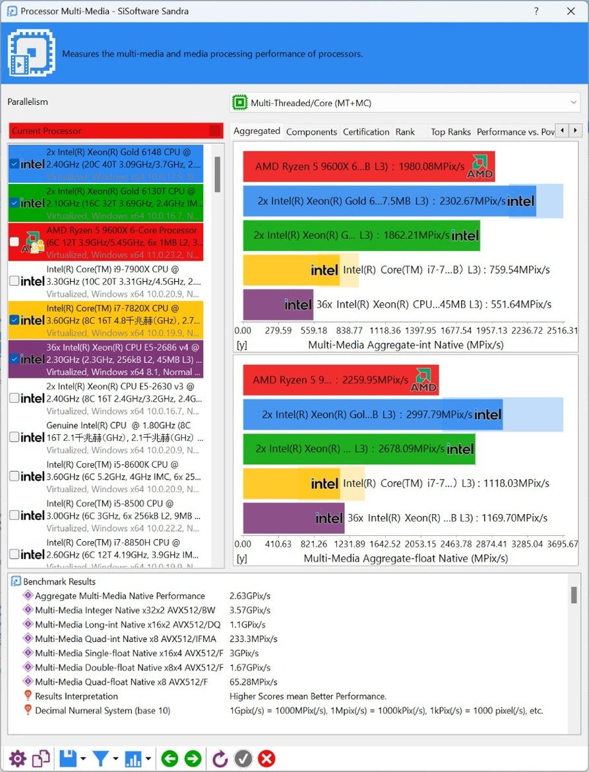Click the AMD Ryzen 2259.95MPix/s float bar
589x772 pixels.
pos(341,380)
